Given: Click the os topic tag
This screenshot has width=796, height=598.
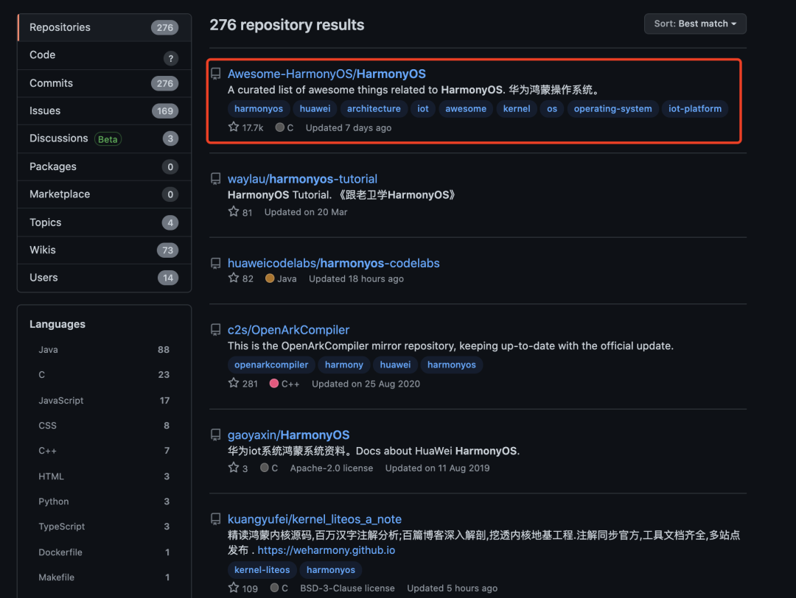Looking at the screenshot, I should [x=552, y=108].
